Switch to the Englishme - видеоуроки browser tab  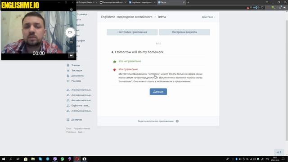coord(142,2)
